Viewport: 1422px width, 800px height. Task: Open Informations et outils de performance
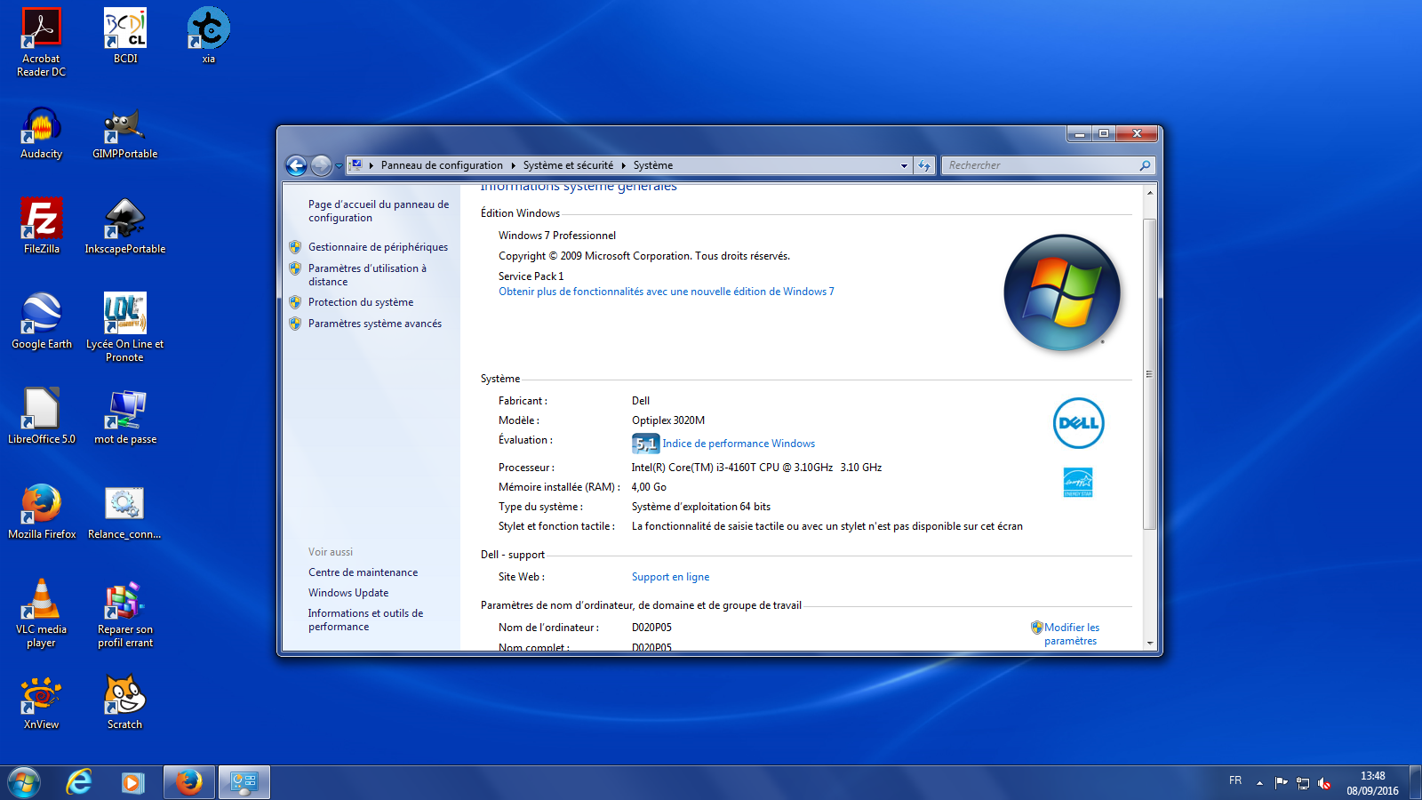[365, 620]
